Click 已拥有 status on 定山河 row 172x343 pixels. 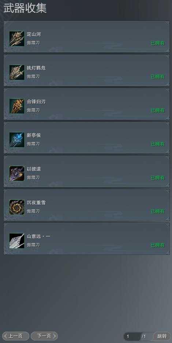158,43
